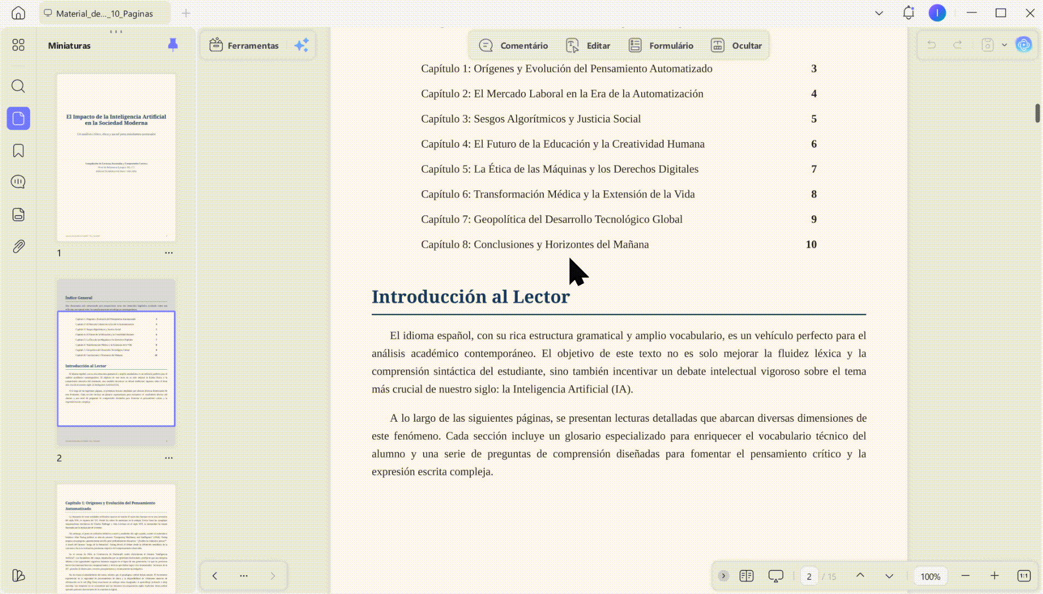This screenshot has height=594, width=1043.
Task: Go to previous tool panel arrow
Action: click(x=215, y=575)
